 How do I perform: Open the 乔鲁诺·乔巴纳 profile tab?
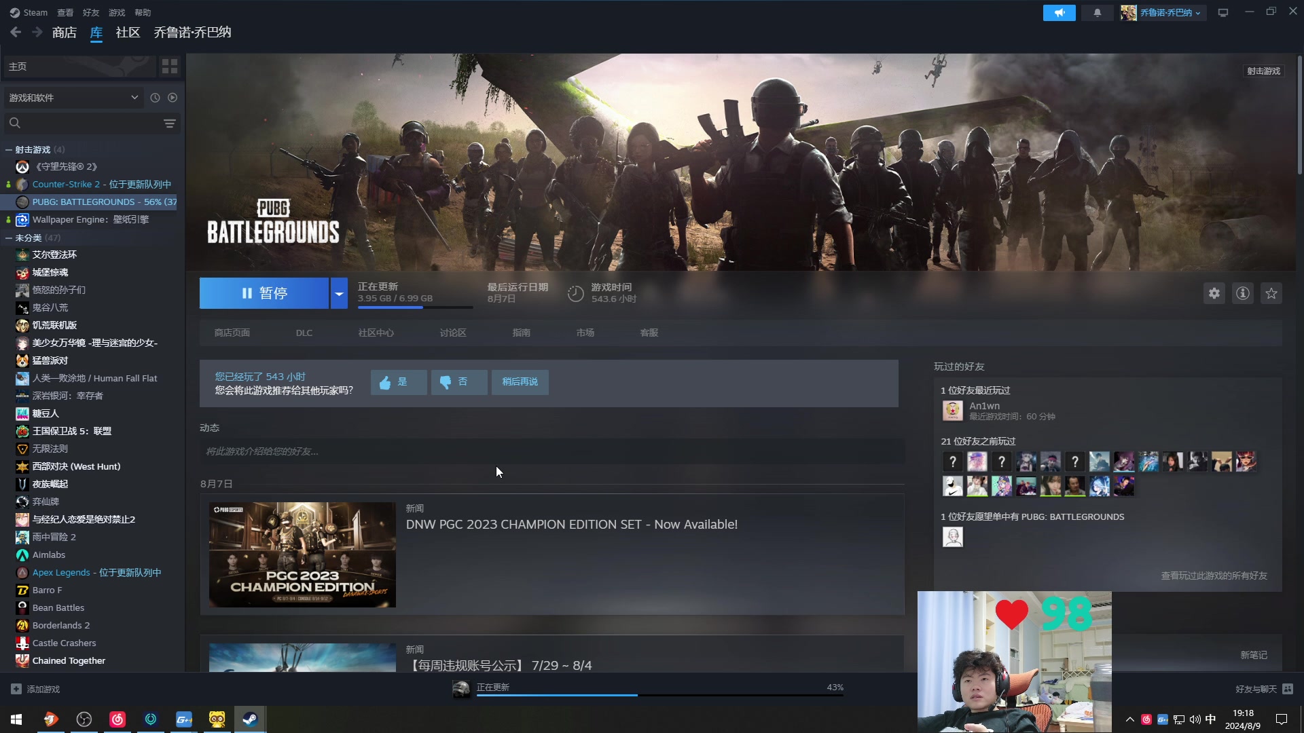192,33
